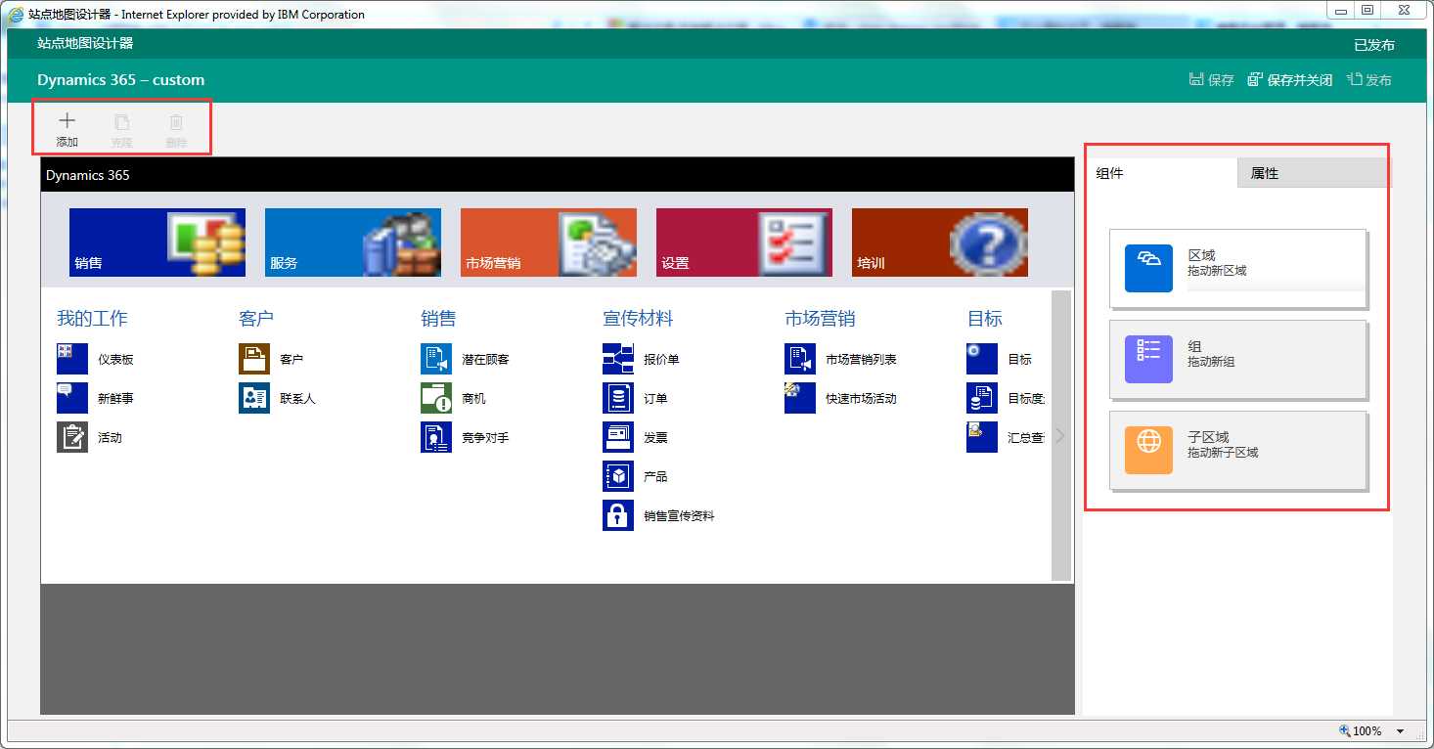1434x749 pixels.
Task: Click the 克隆 clone icon
Action: [x=121, y=122]
